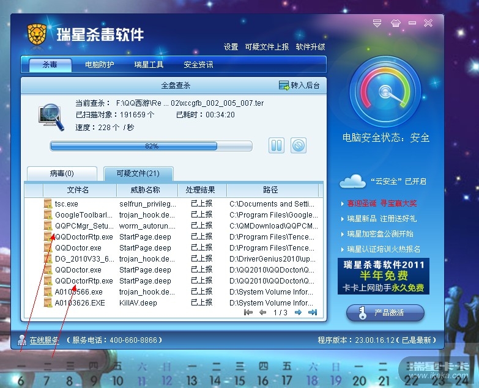Select the A0103566.exe file name

pyautogui.click(x=78, y=291)
